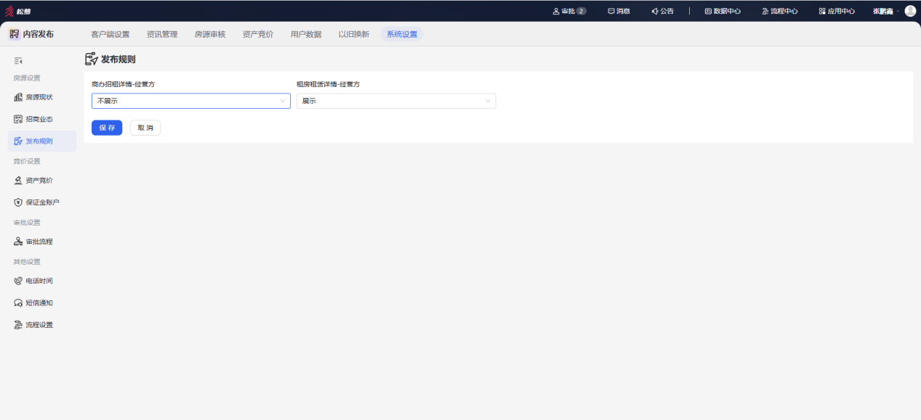Open the 租房租赁详情-经营方 dropdown showing 展示
Viewport: 921px width, 420px height.
click(x=396, y=101)
